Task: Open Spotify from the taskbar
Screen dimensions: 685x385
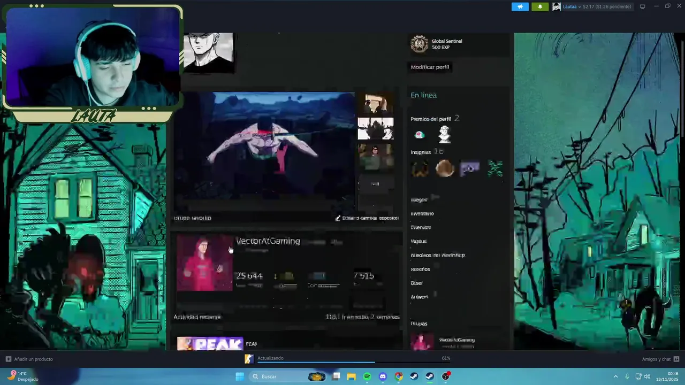Action: pos(367,376)
